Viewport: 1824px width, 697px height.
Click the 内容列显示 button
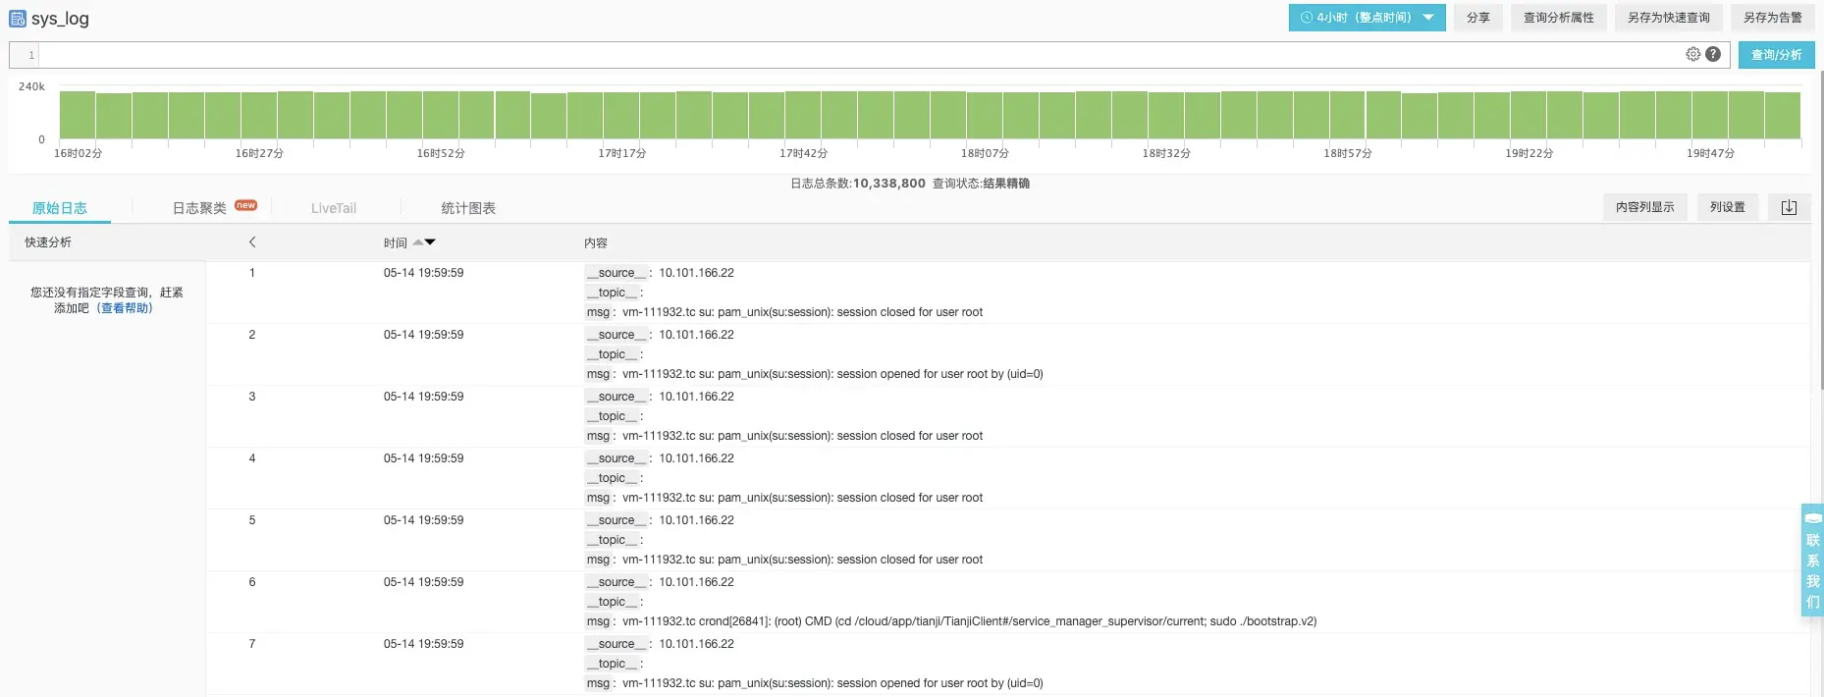click(x=1644, y=207)
